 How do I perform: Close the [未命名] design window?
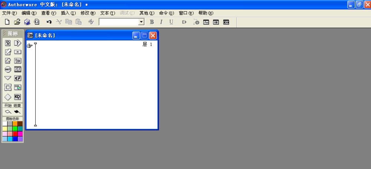point(153,36)
